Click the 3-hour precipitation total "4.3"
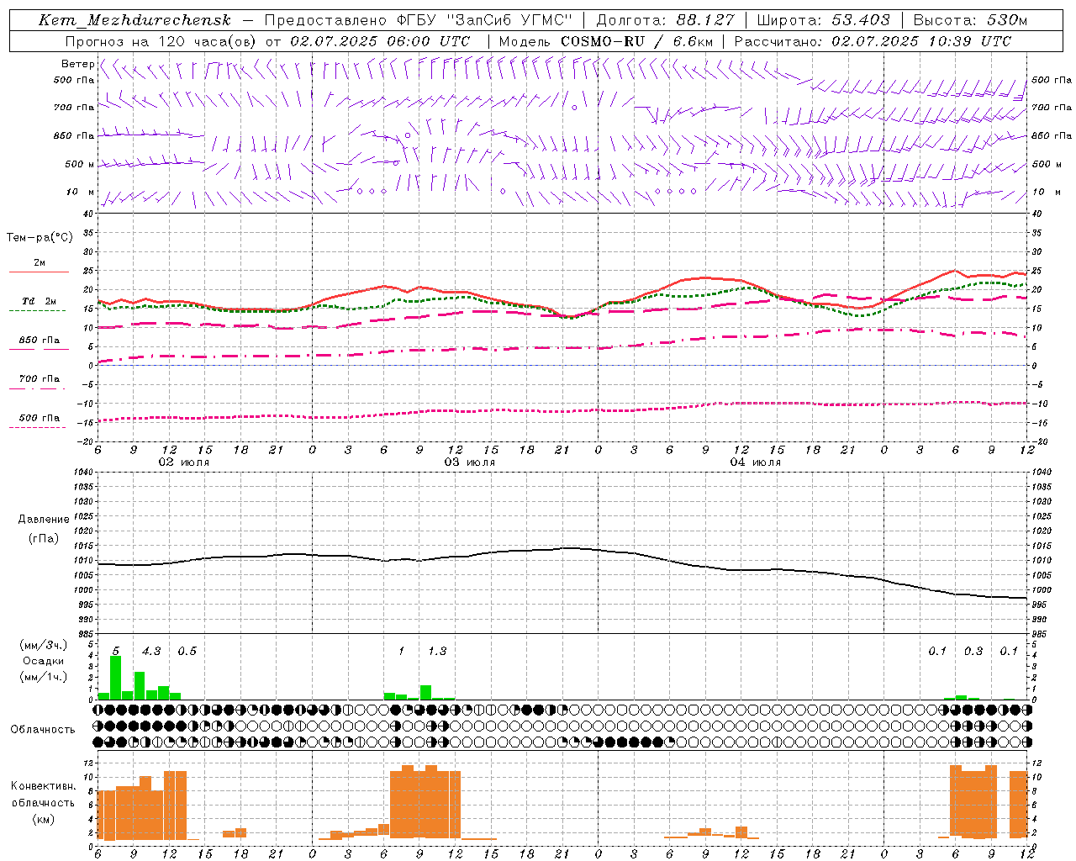This screenshot has width=1076, height=861. [151, 651]
